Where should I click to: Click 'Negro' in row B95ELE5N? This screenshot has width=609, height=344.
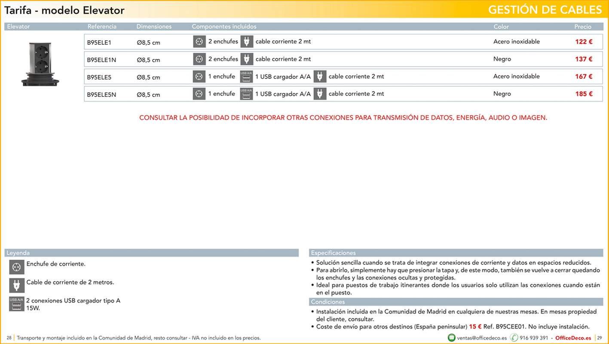point(502,94)
